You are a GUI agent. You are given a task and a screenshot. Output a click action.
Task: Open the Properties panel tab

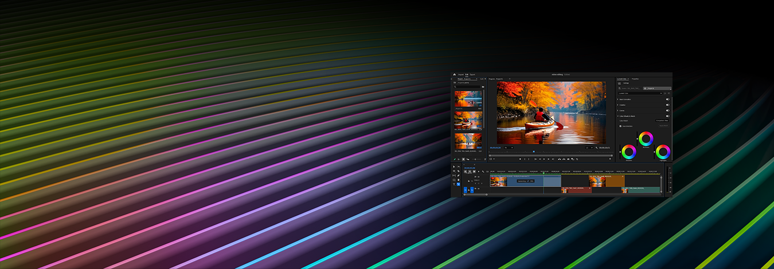[x=635, y=79]
